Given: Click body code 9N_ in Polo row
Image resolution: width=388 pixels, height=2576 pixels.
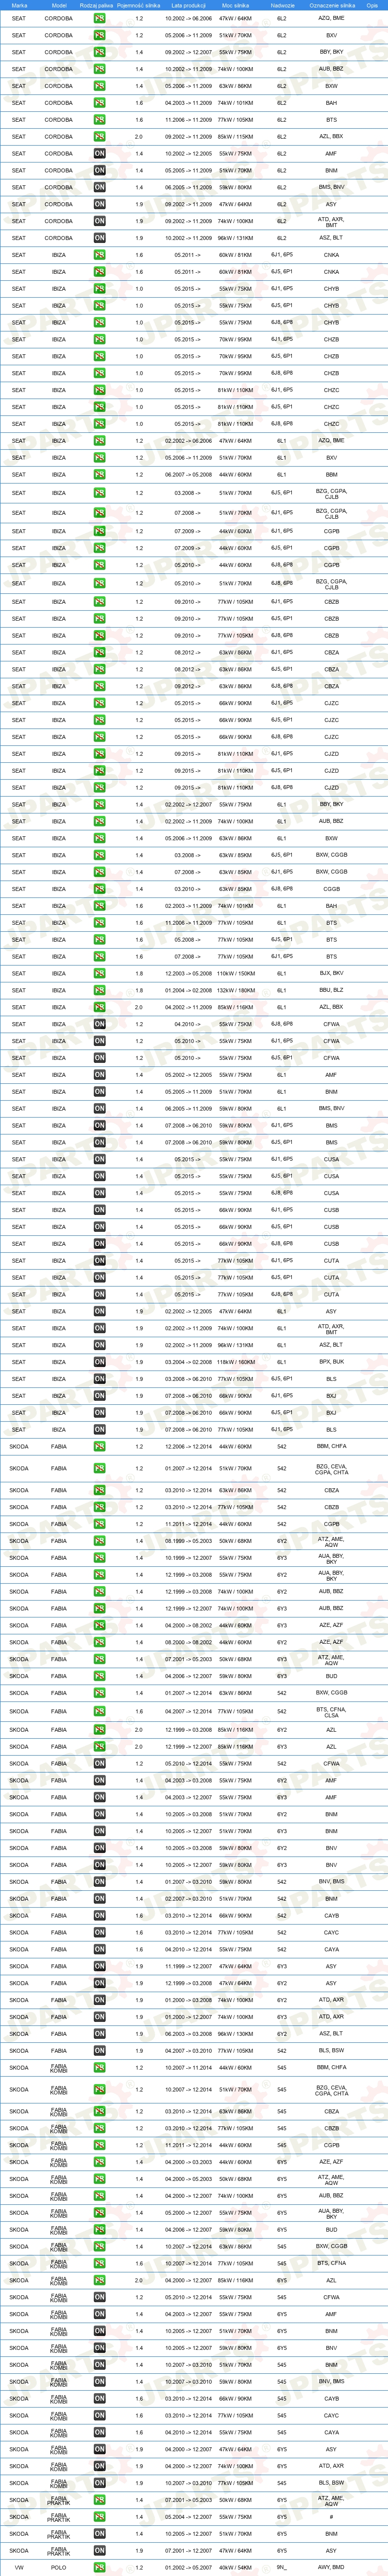Looking at the screenshot, I should coord(281,2568).
